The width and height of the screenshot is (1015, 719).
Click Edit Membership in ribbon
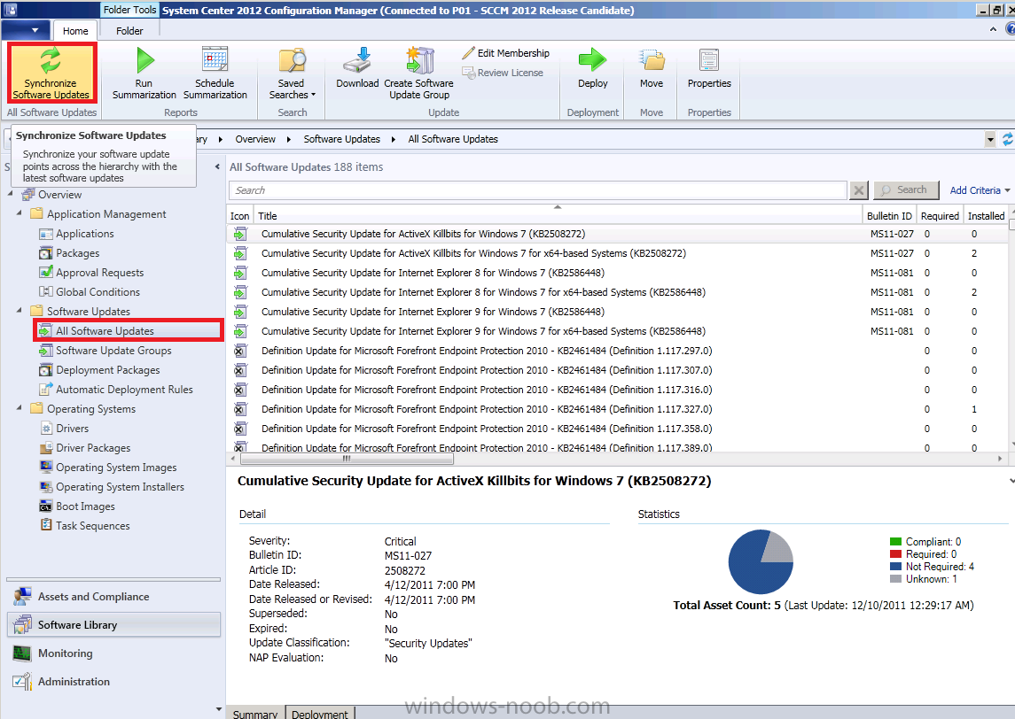505,53
